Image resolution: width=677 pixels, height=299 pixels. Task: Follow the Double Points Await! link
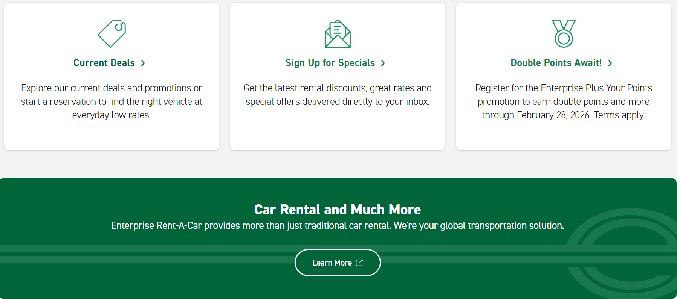(x=556, y=63)
